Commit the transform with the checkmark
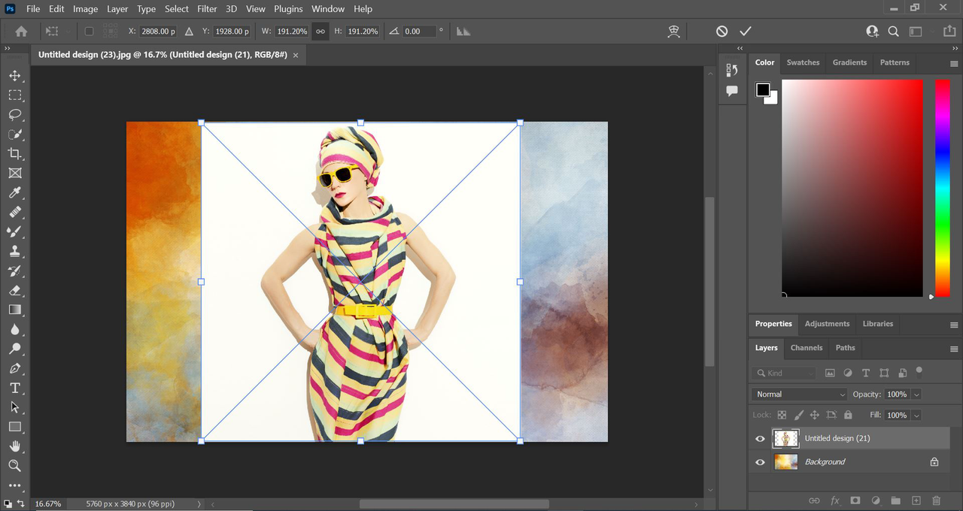This screenshot has height=511, width=963. point(746,32)
